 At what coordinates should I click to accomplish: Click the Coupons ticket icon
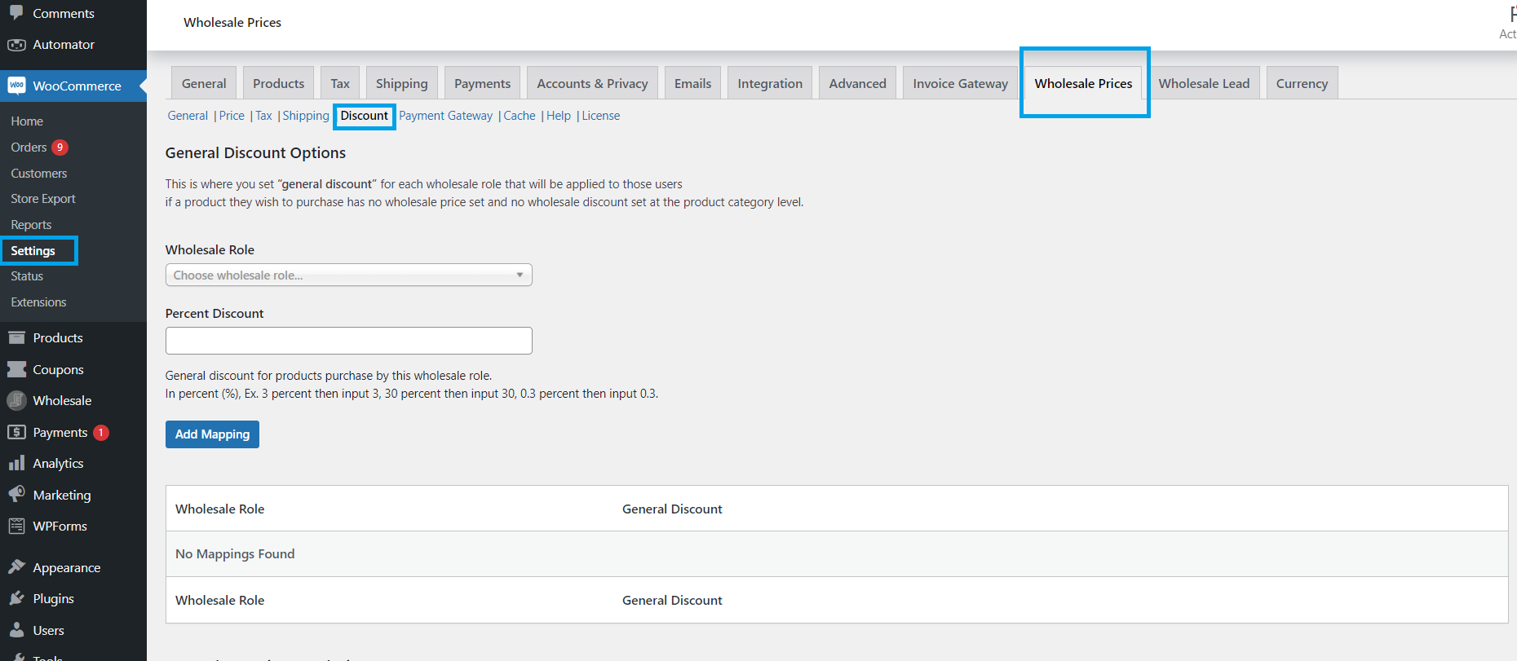[x=16, y=369]
